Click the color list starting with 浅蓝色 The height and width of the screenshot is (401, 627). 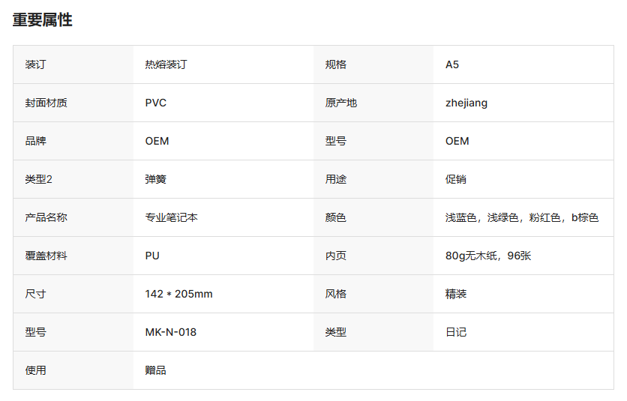522,217
